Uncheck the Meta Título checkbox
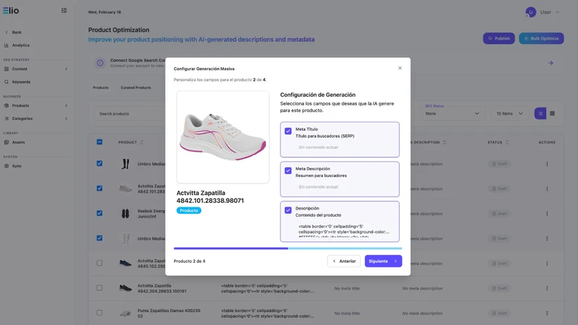This screenshot has height=325, width=578. pos(288,131)
